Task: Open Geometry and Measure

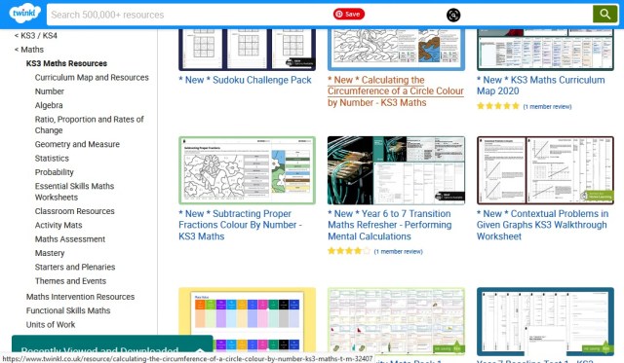Action: (x=77, y=144)
